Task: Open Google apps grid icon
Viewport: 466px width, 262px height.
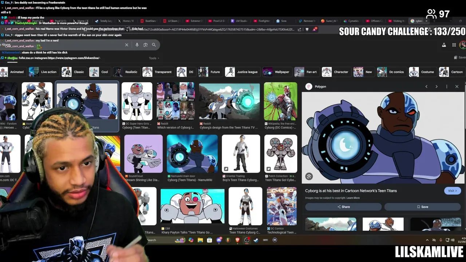Action: click(454, 45)
